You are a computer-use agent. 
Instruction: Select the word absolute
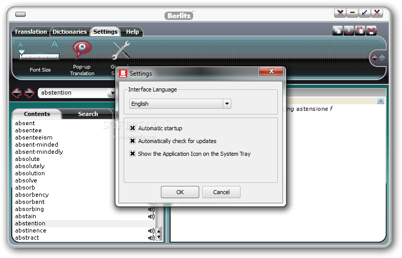[27, 159]
